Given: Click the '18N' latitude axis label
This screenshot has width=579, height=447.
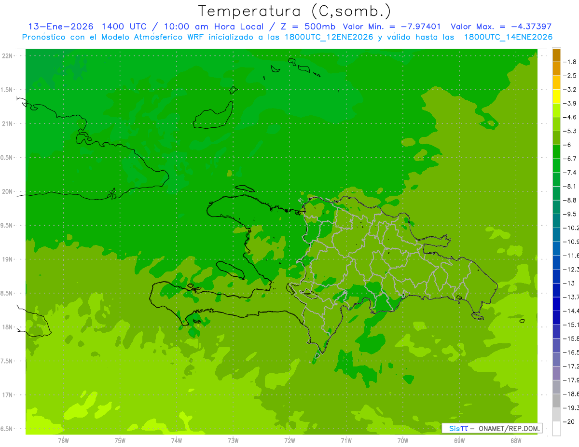Looking at the screenshot, I should [7, 327].
